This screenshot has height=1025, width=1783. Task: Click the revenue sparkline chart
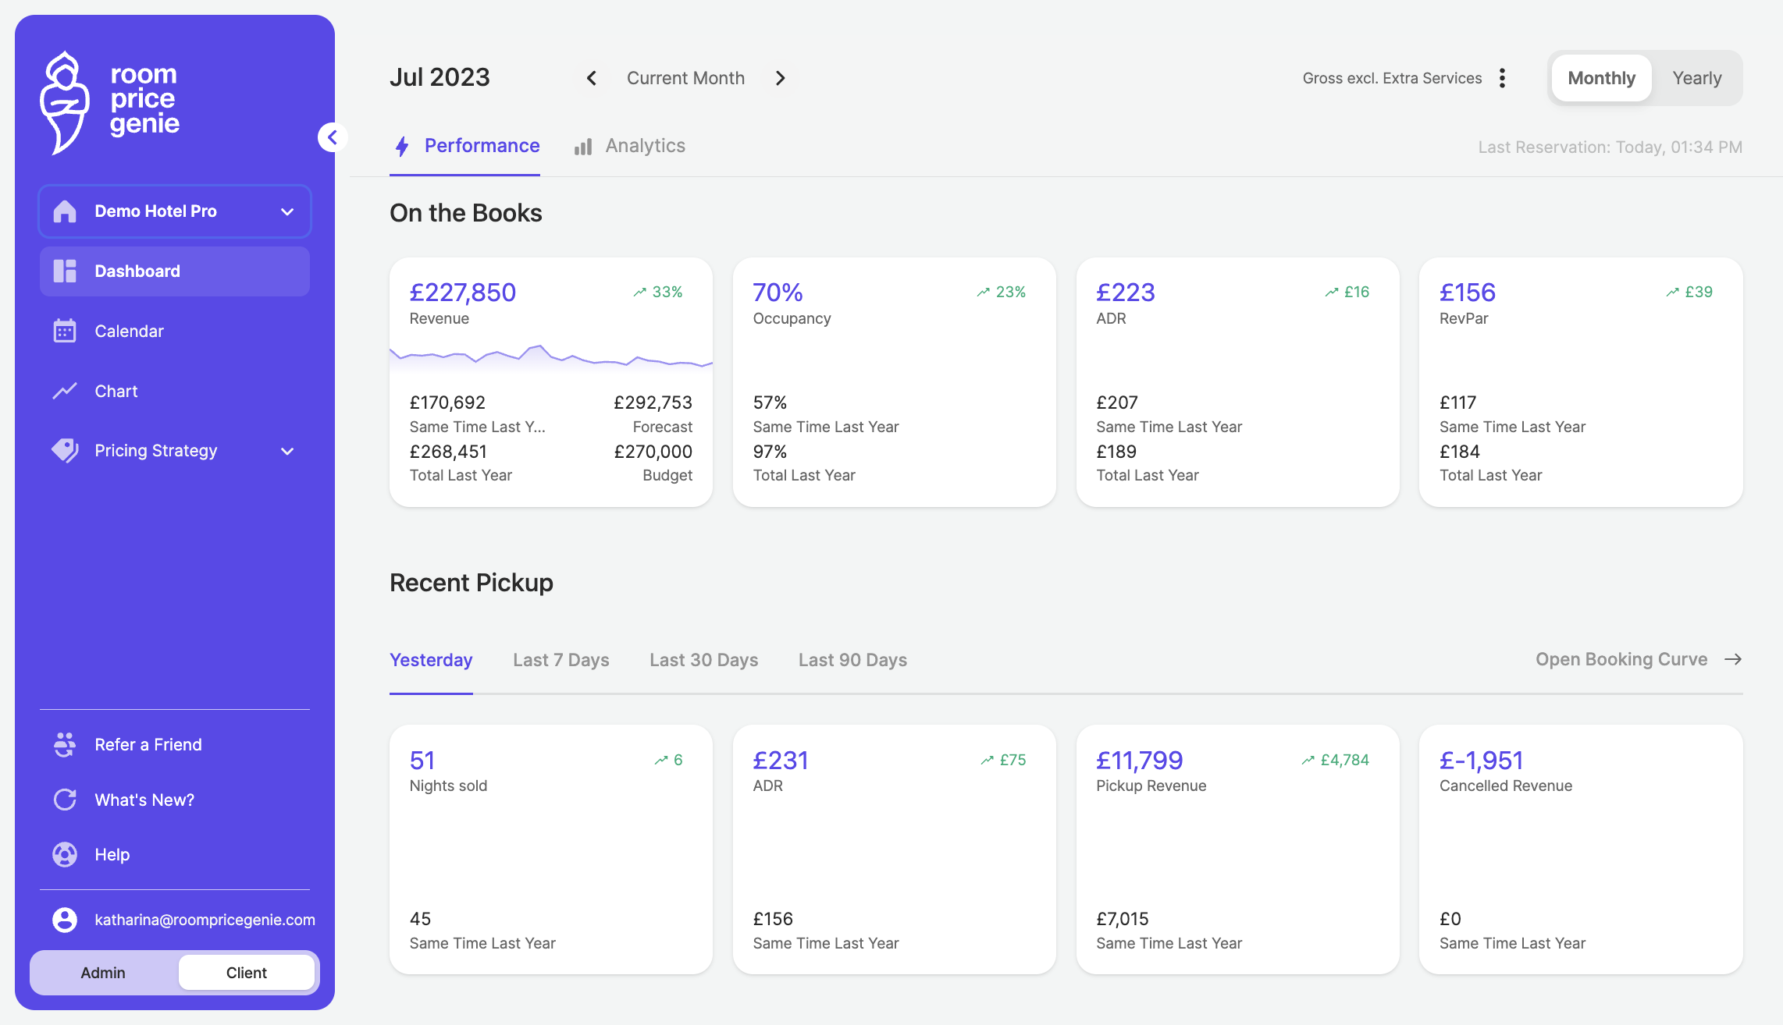click(551, 357)
